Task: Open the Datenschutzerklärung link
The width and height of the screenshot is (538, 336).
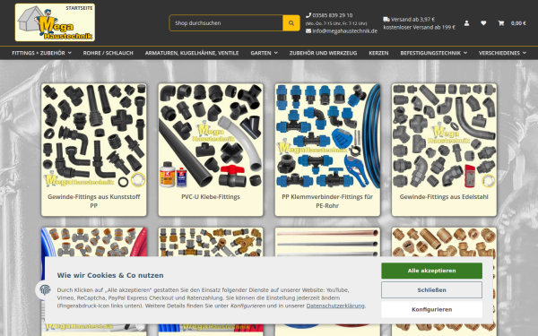Action: [x=335, y=306]
